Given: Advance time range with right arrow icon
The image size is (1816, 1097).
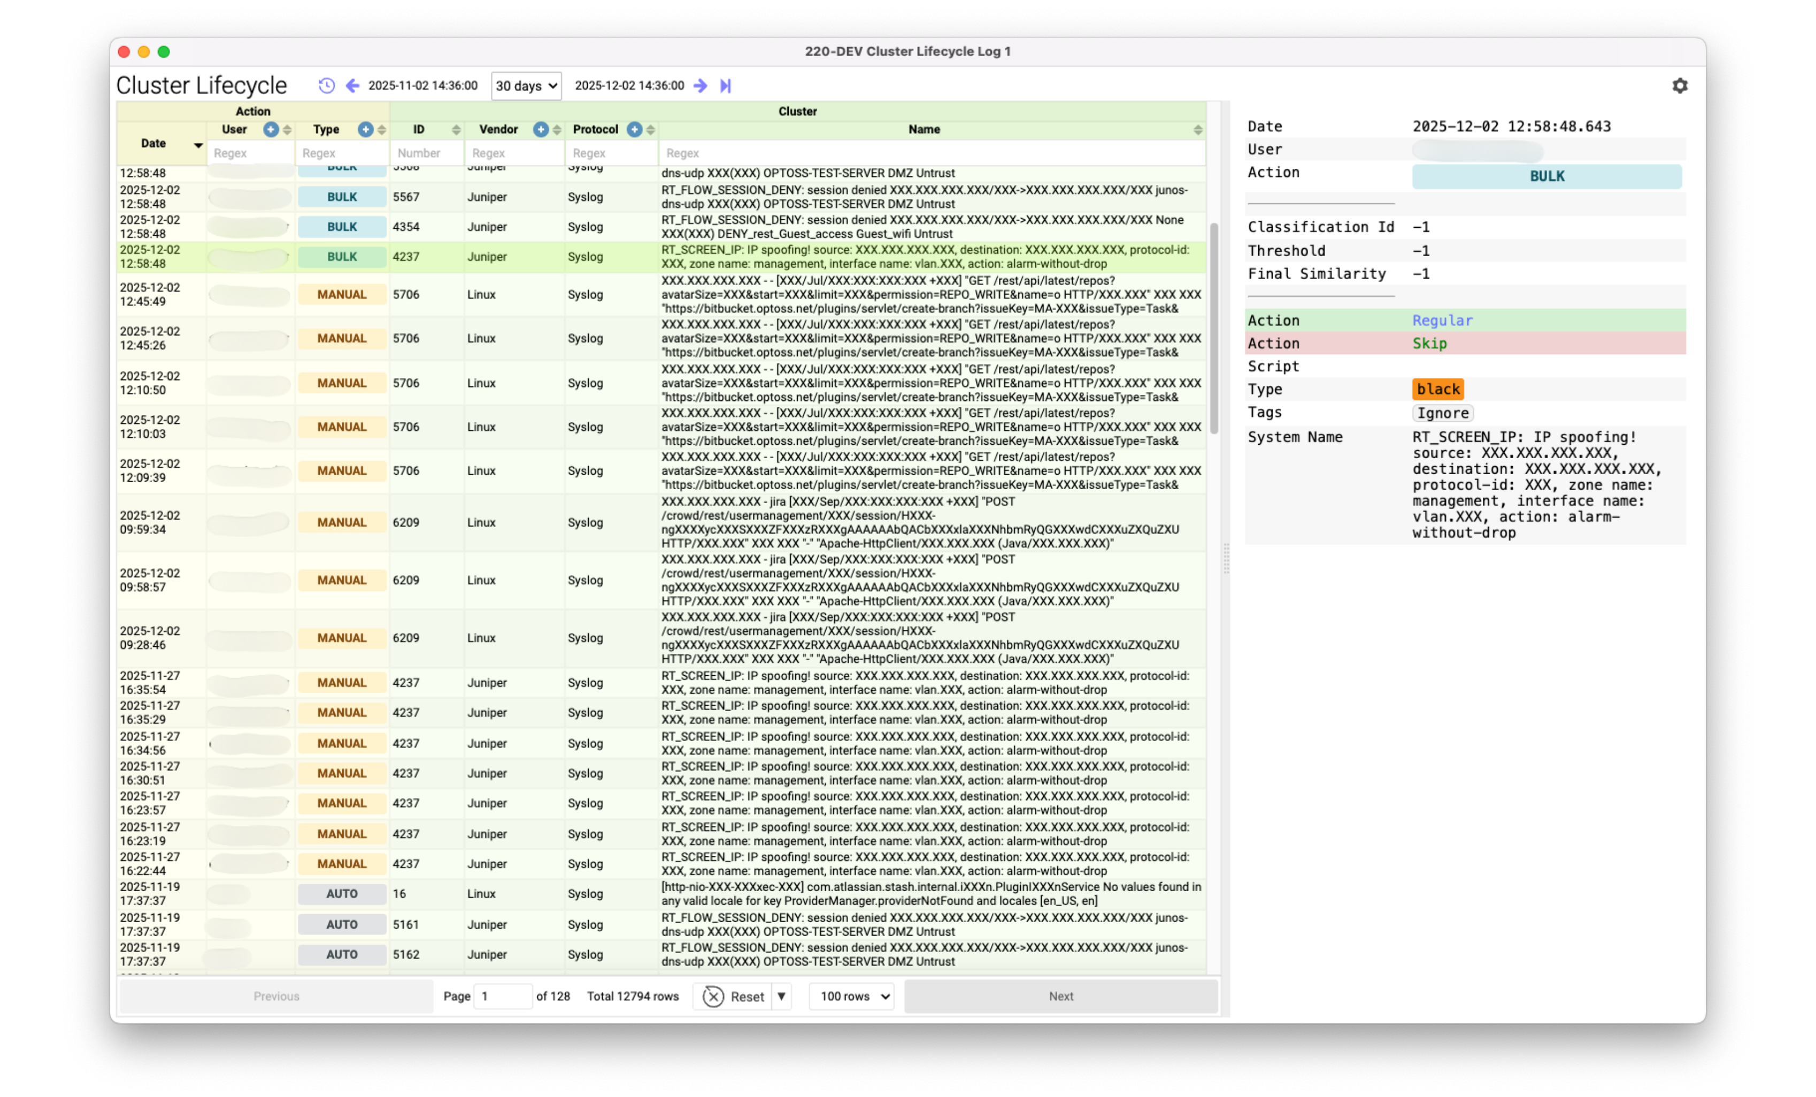Looking at the screenshot, I should (x=700, y=86).
